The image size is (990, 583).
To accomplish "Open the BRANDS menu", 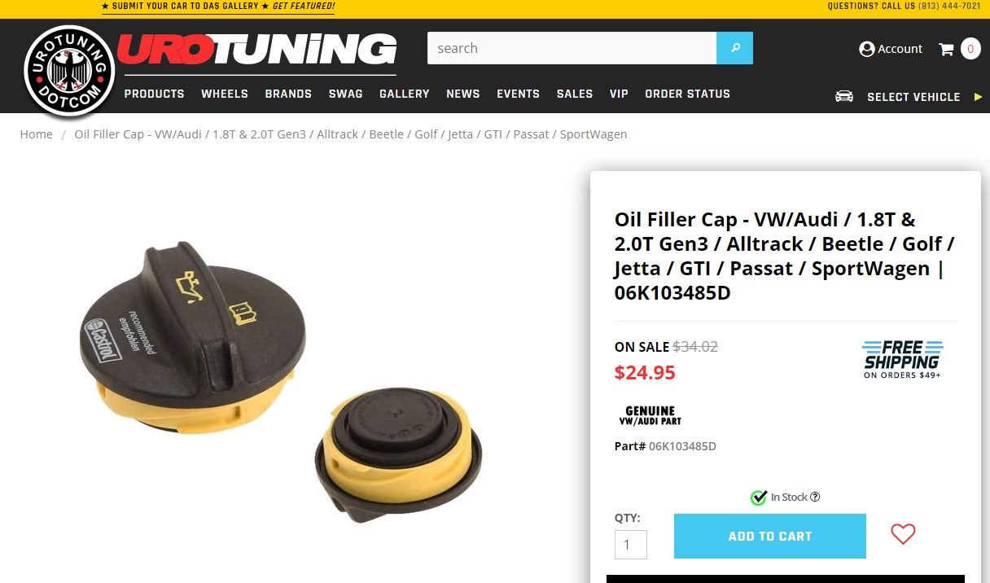I will 288,94.
